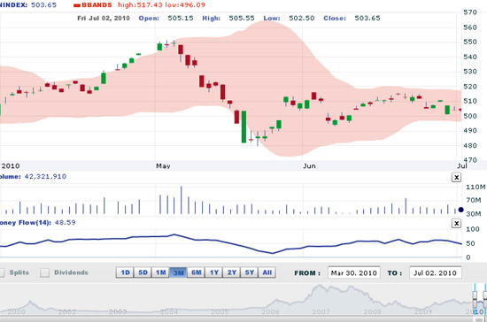Select the 5D time range
Screen dimensions: 487x322
(x=143, y=272)
